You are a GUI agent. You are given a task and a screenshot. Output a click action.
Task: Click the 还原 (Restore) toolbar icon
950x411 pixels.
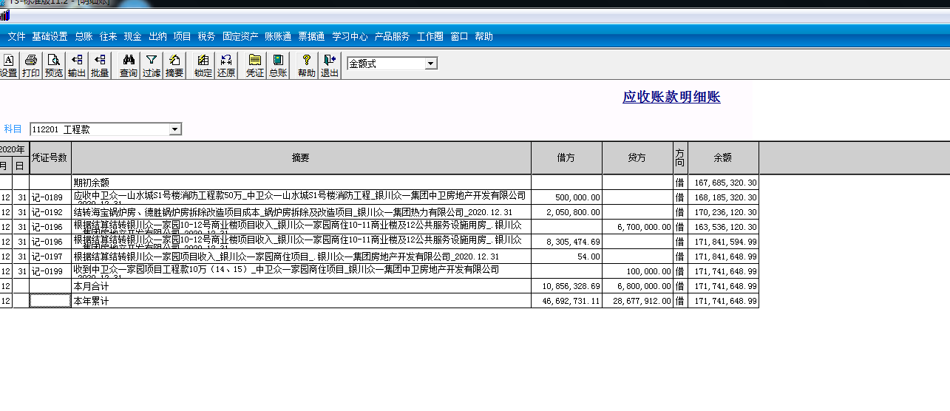tap(226, 66)
